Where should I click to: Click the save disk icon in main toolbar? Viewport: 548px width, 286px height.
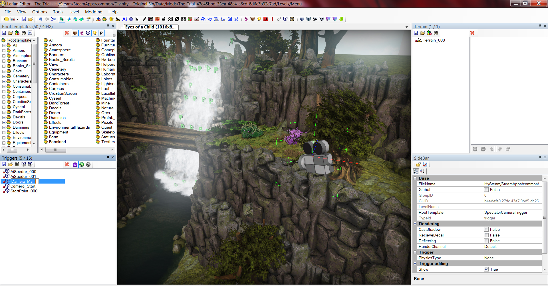24,19
